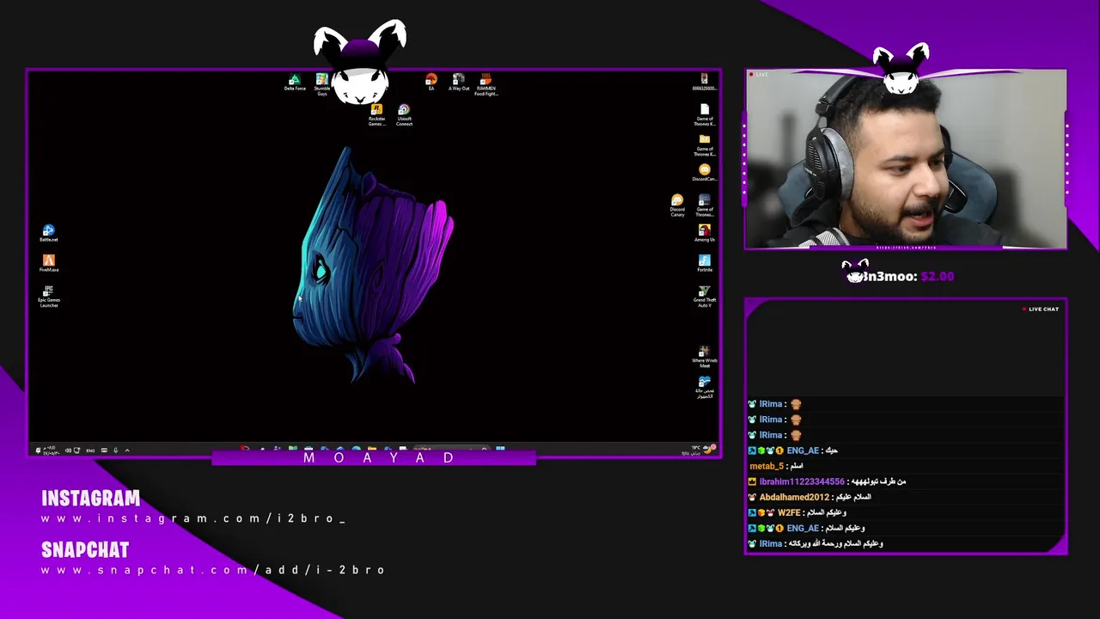Select the FiveM.exe desktop icon
1100x619 pixels.
tap(48, 264)
